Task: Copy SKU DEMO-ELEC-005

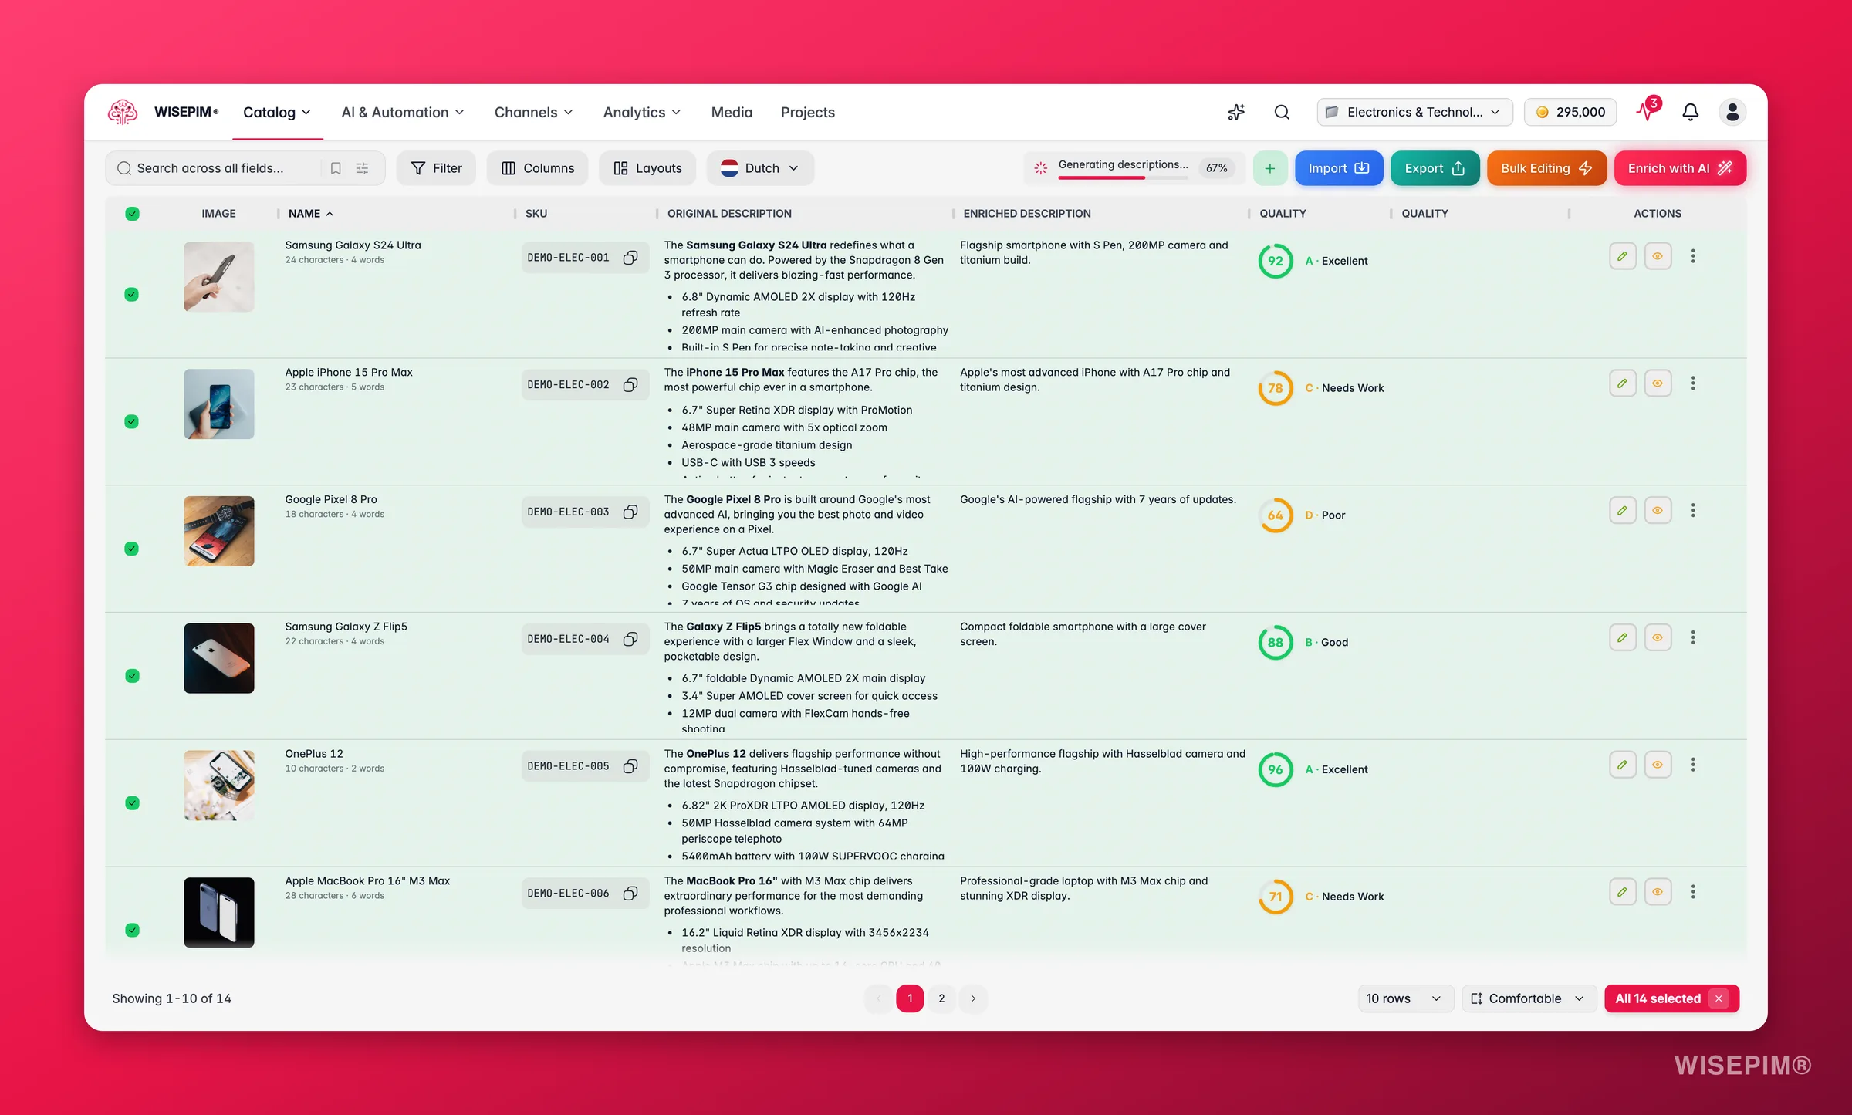Action: click(630, 766)
